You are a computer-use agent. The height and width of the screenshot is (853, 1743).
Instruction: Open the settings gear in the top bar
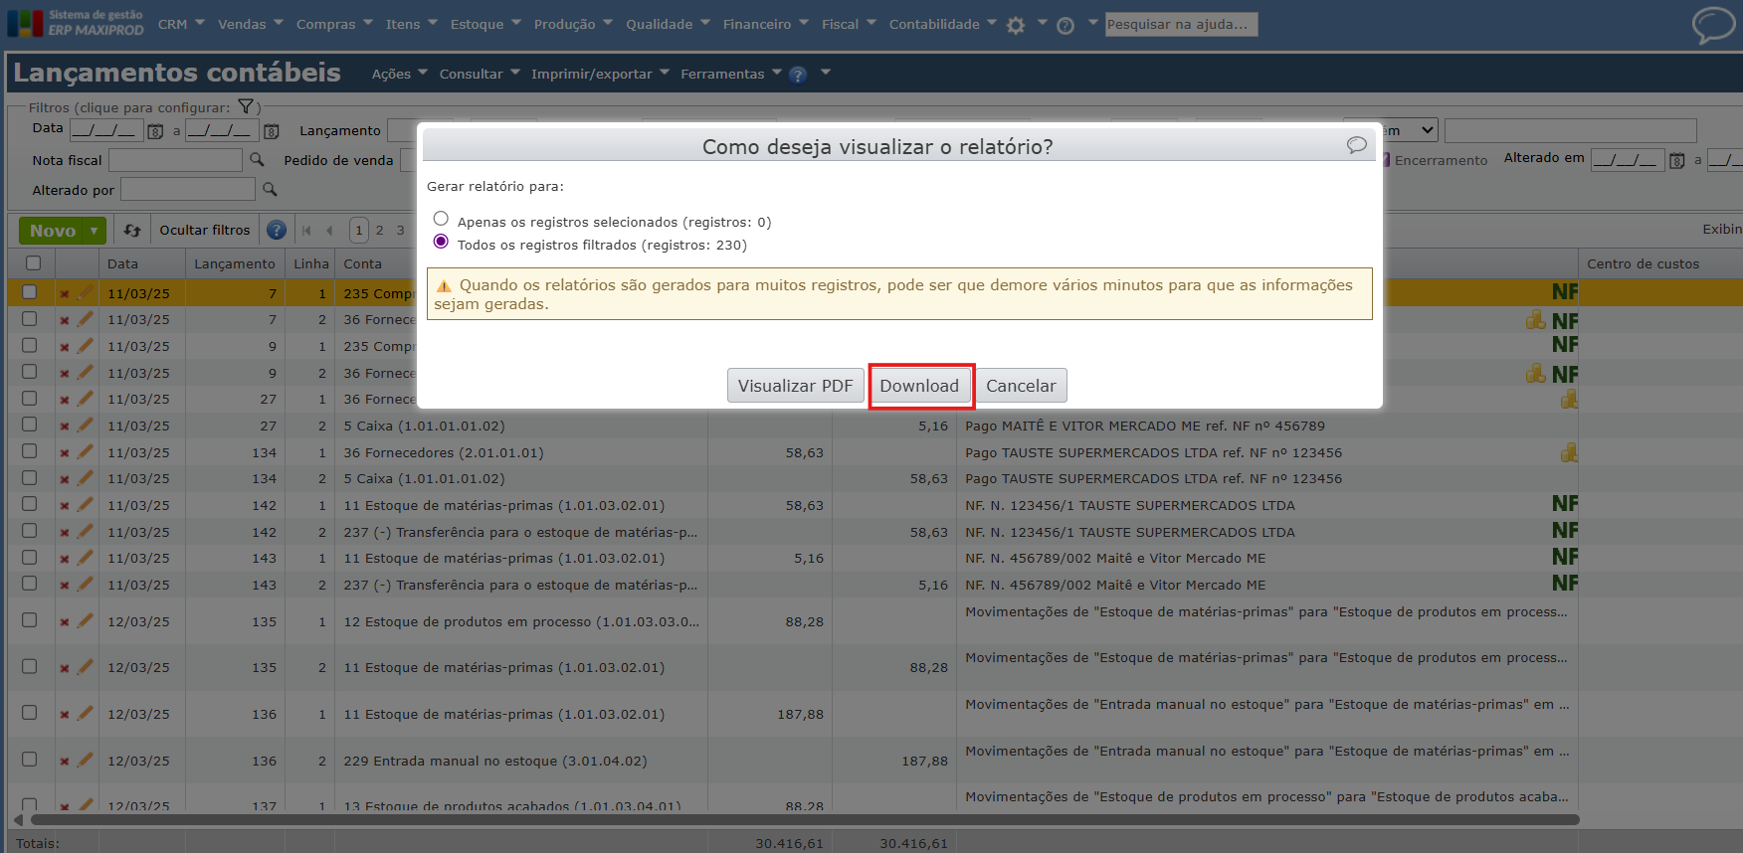point(1015,26)
